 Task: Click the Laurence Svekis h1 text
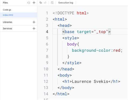click(x=90, y=82)
